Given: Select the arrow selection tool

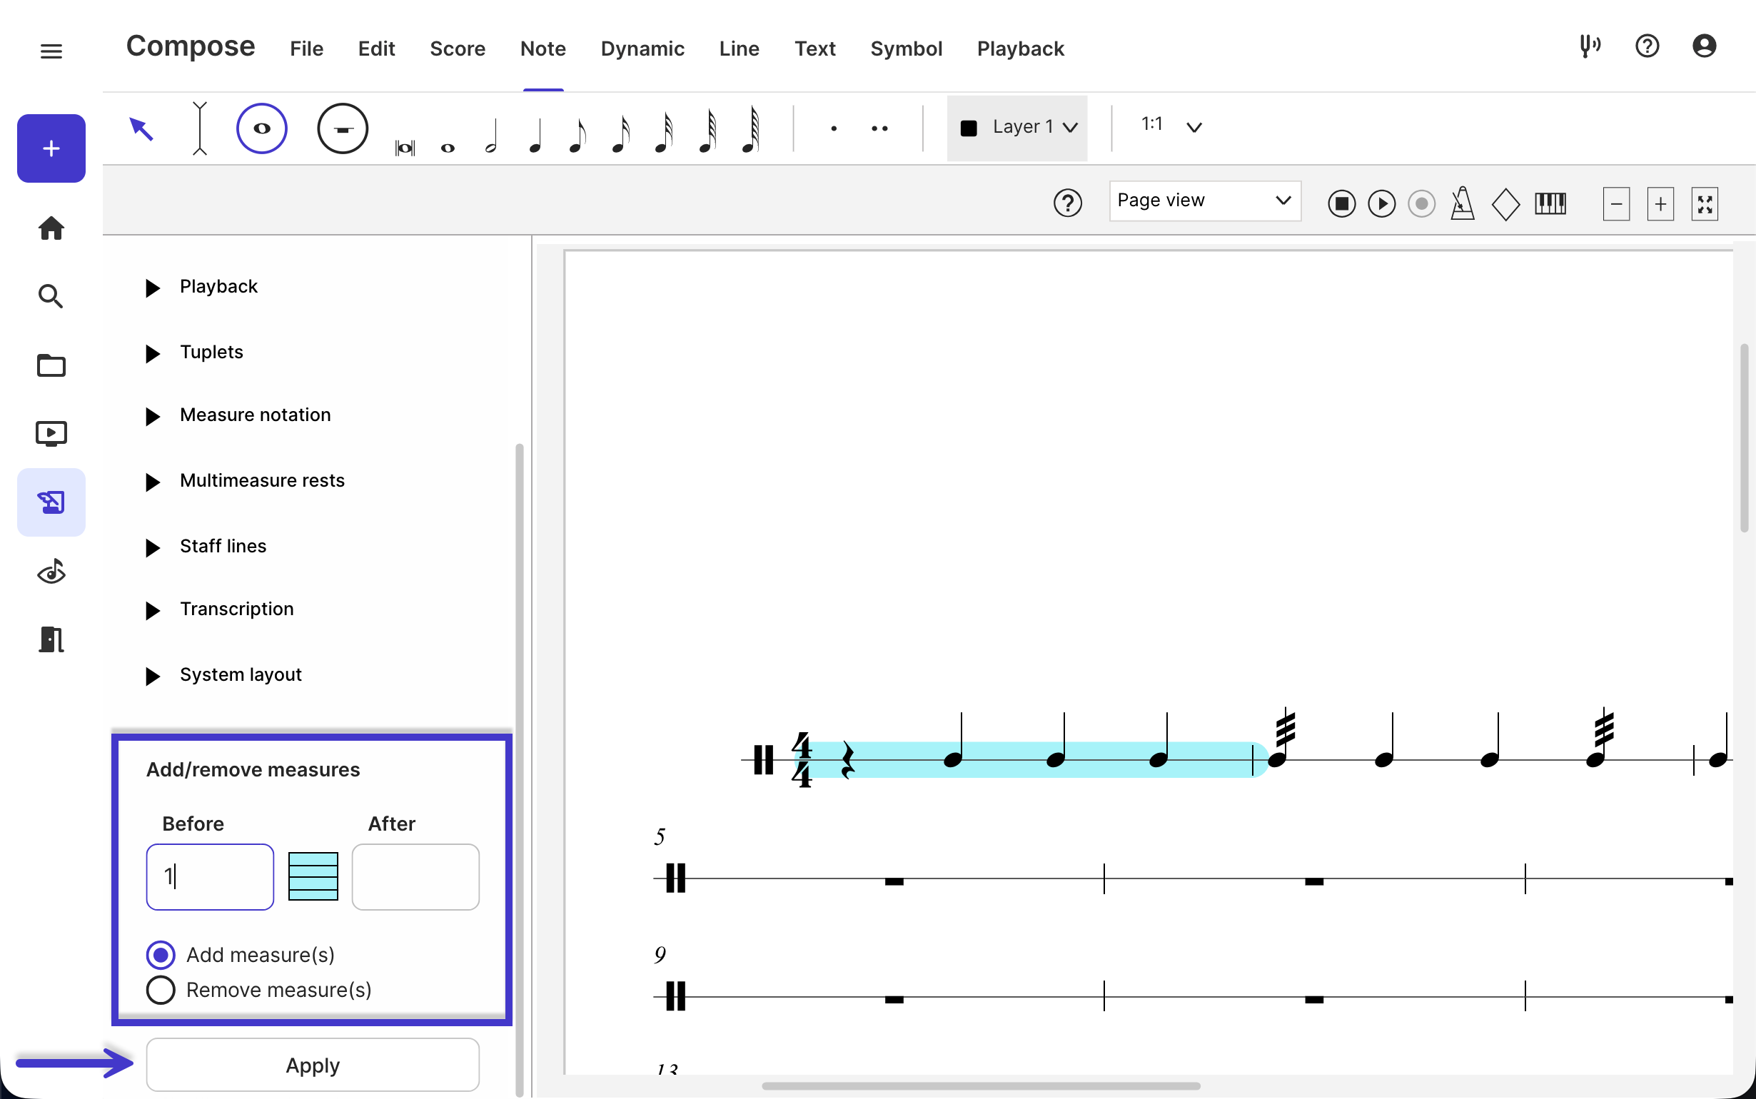Looking at the screenshot, I should 141,128.
